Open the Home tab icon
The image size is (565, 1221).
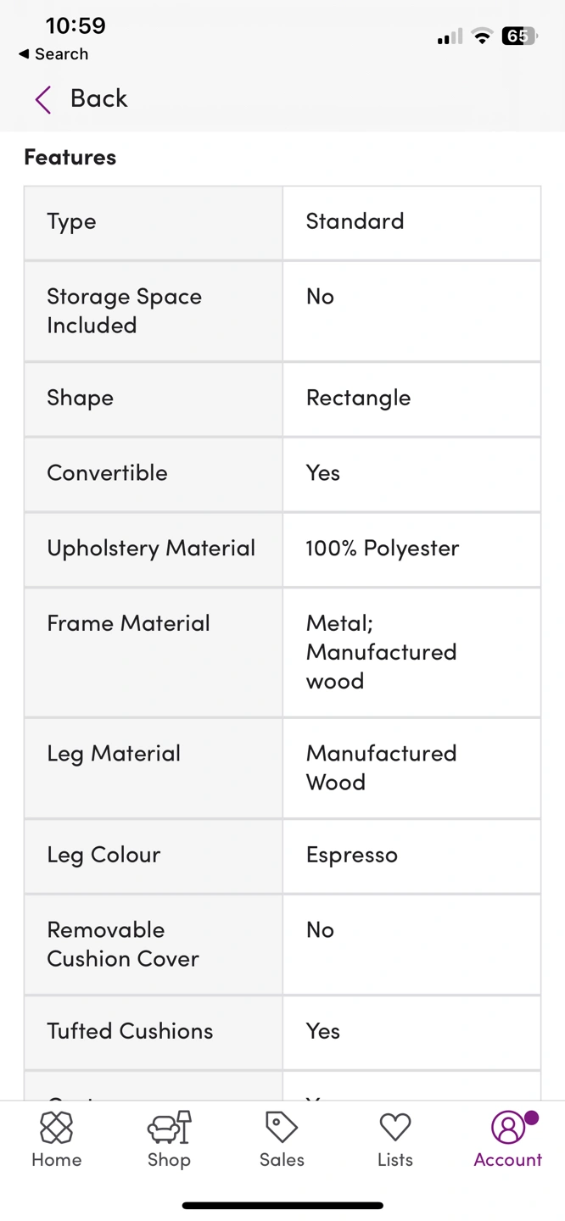(x=56, y=1128)
